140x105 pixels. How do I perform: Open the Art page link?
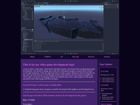[x=62, y=57]
